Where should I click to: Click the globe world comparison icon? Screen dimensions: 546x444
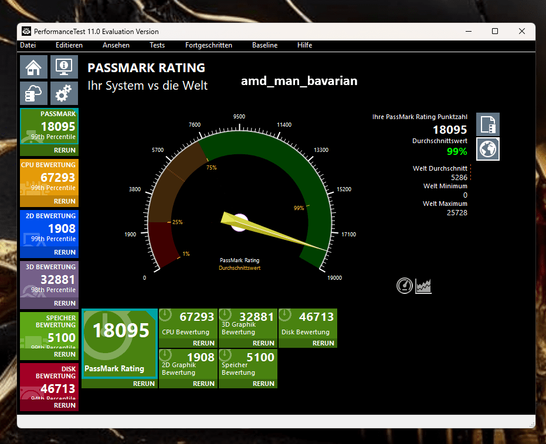click(x=488, y=149)
